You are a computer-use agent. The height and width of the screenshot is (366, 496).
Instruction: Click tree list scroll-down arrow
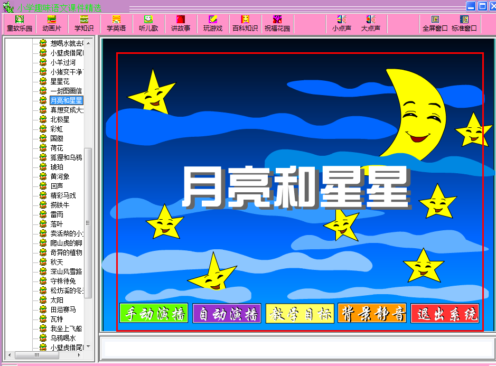pyautogui.click(x=88, y=346)
